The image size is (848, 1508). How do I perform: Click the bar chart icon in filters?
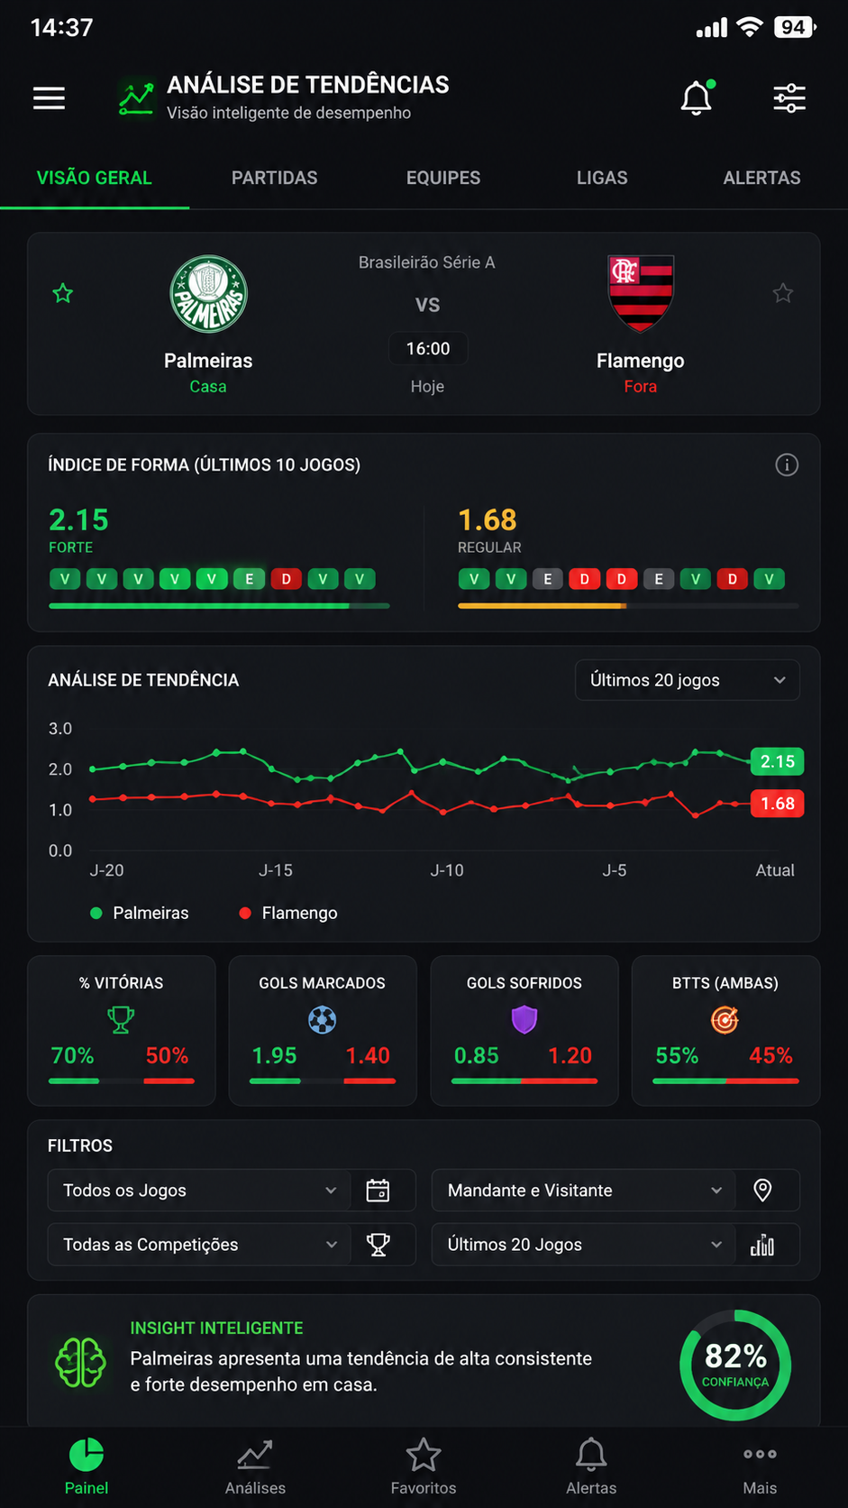[x=762, y=1246]
